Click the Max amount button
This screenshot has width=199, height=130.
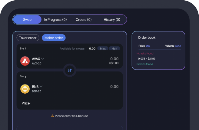point(103,48)
